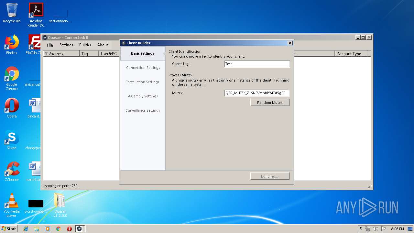Open the martinhan Word document

(33, 171)
